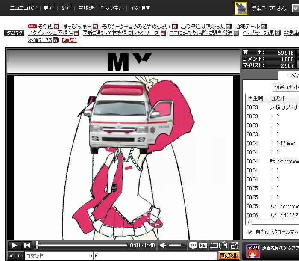Open the そのうーうー言うのをやめなさい! tag link

136,26
